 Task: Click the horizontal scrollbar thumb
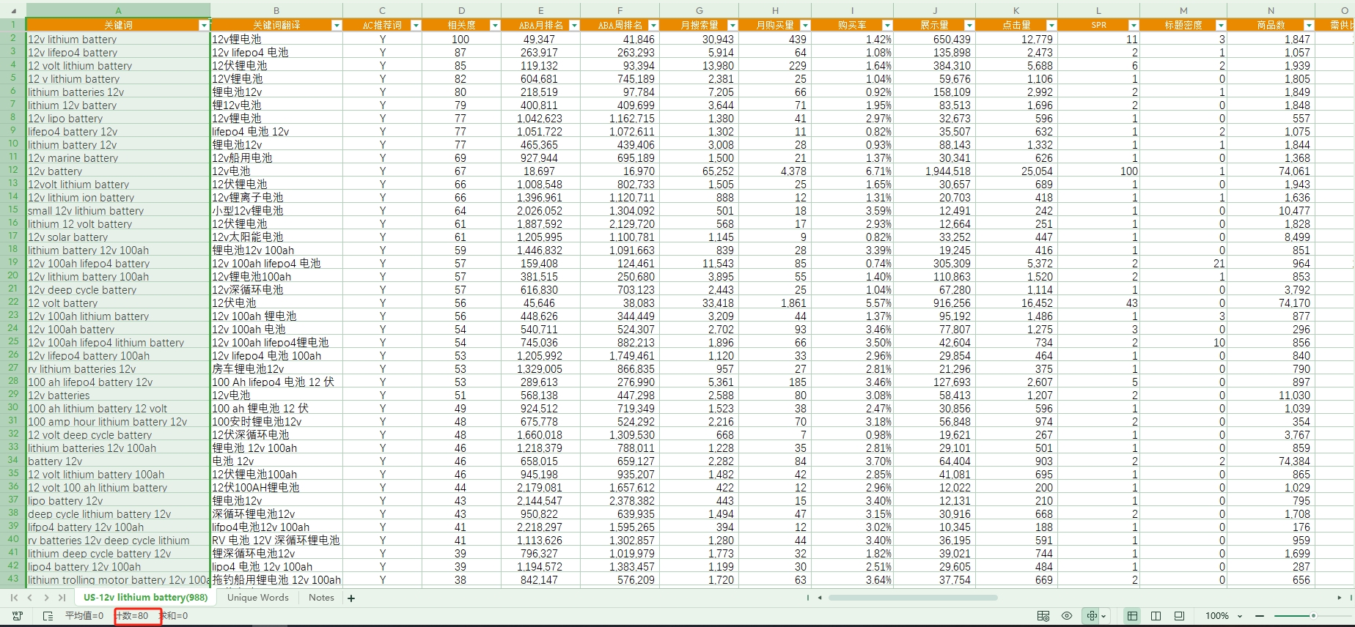(x=912, y=598)
